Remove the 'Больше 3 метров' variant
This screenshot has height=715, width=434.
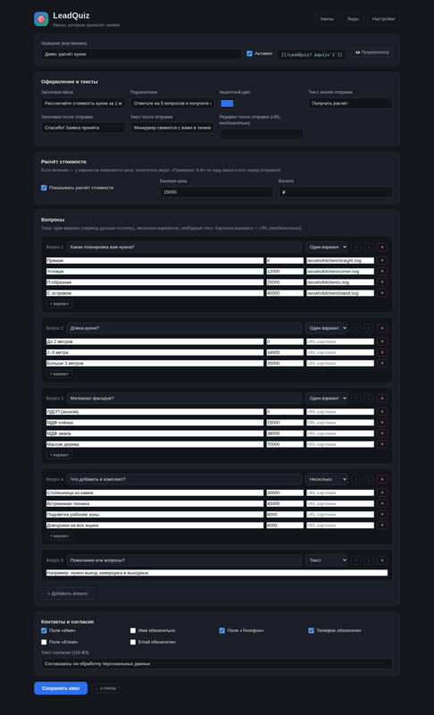pos(382,364)
